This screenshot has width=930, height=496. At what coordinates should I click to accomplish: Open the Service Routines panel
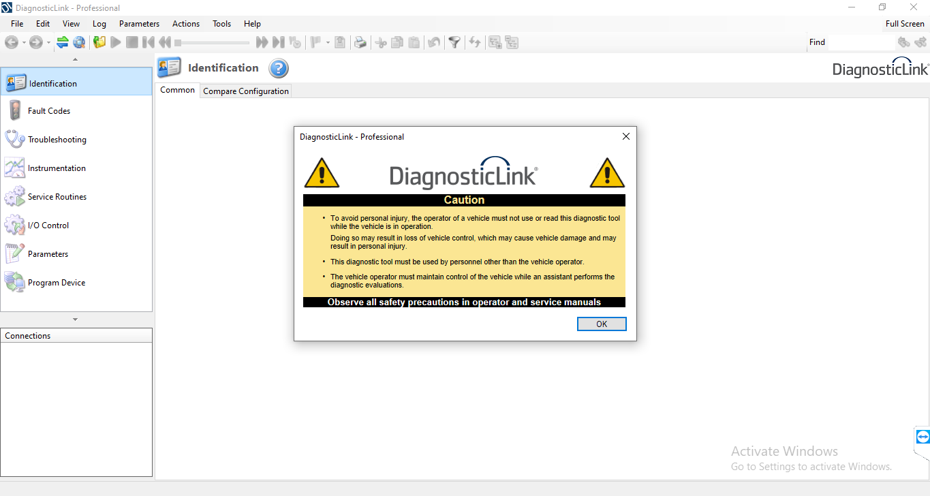click(76, 196)
